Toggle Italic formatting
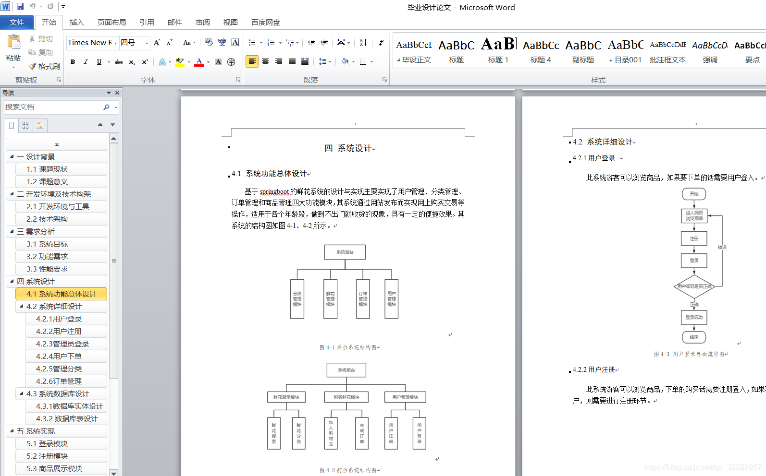 point(86,62)
